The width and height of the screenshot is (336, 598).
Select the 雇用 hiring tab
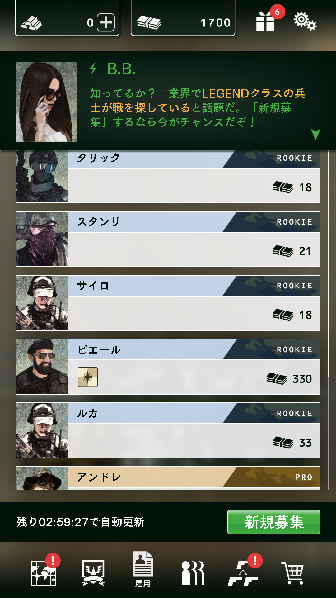[x=143, y=569]
